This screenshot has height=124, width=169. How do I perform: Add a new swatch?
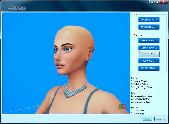point(149,61)
